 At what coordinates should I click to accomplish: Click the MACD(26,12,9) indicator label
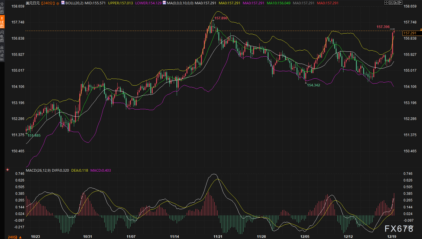pos(38,171)
